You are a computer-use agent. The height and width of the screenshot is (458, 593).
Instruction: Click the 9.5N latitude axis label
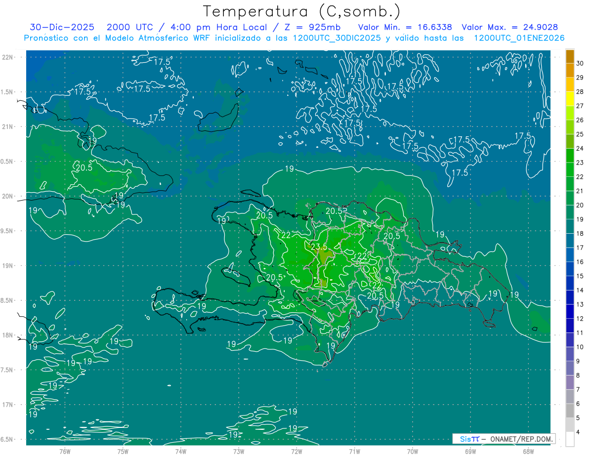point(7,231)
